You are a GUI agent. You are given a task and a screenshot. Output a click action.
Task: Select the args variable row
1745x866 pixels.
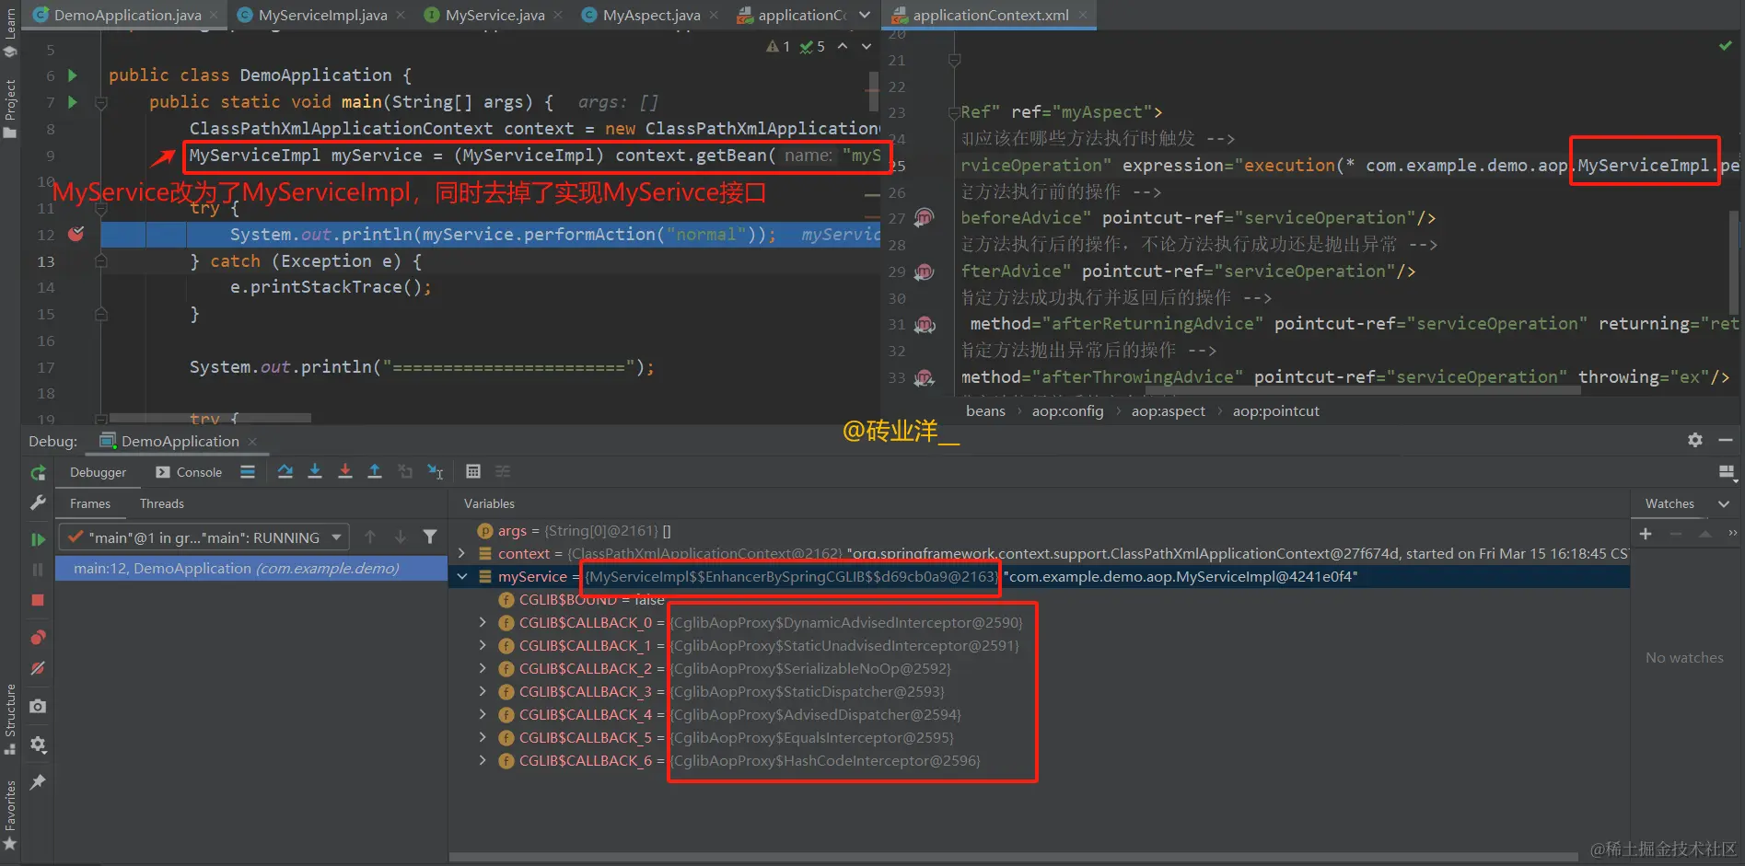pos(1040,530)
